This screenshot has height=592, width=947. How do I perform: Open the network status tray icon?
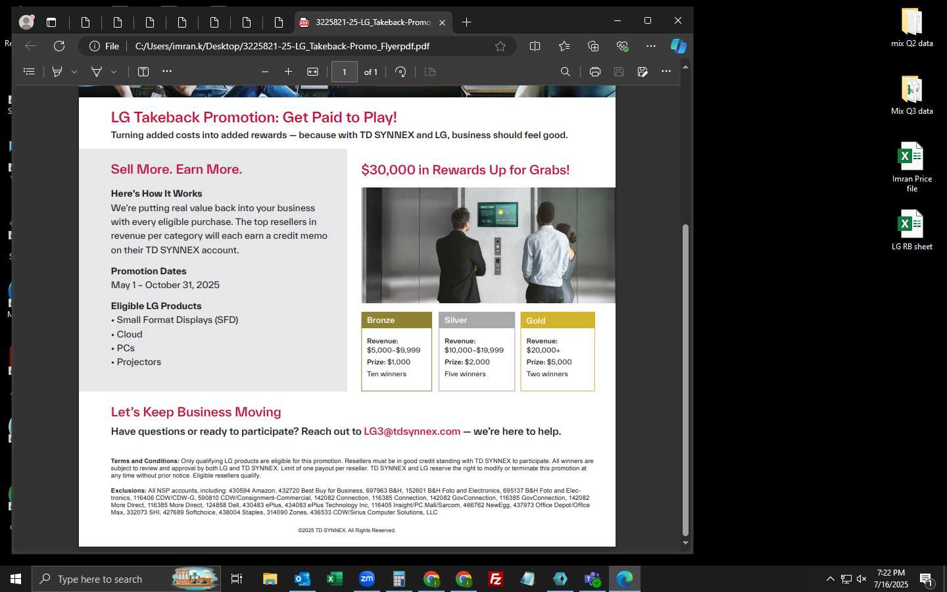click(x=846, y=579)
